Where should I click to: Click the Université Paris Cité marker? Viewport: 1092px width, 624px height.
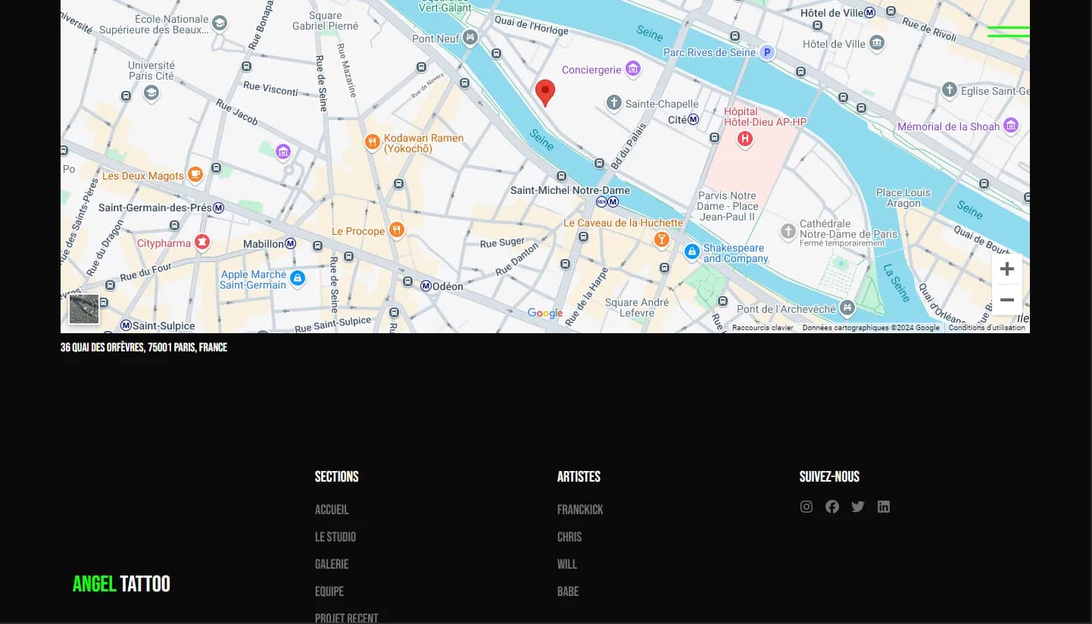151,93
